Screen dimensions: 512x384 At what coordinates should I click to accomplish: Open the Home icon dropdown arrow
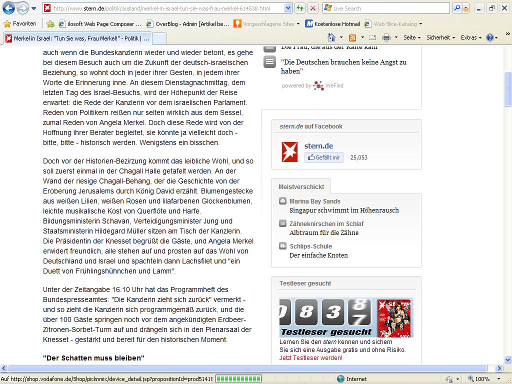pos(341,37)
